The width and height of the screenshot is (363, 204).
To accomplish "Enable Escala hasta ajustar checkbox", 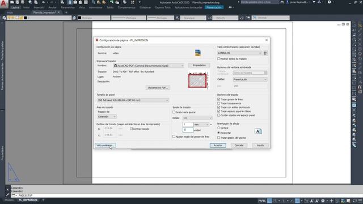I will point(174,112).
